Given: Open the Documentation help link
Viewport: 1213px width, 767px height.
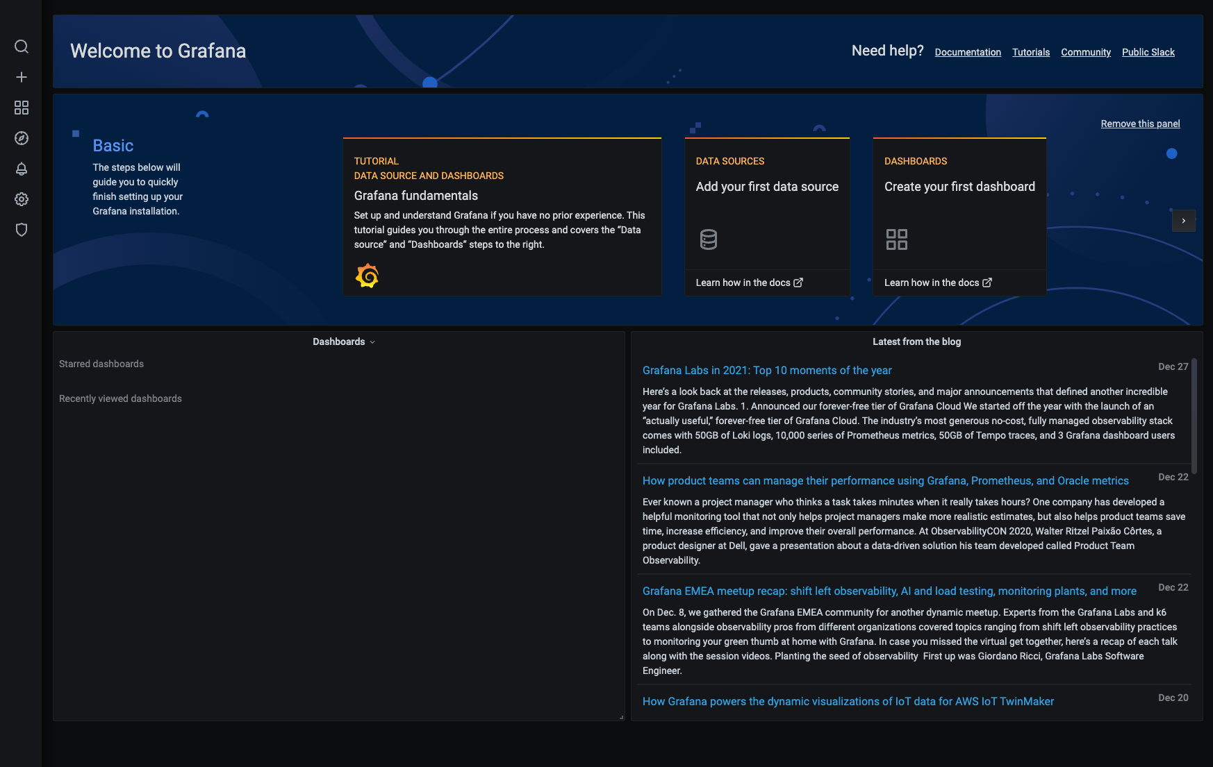Looking at the screenshot, I should point(968,52).
